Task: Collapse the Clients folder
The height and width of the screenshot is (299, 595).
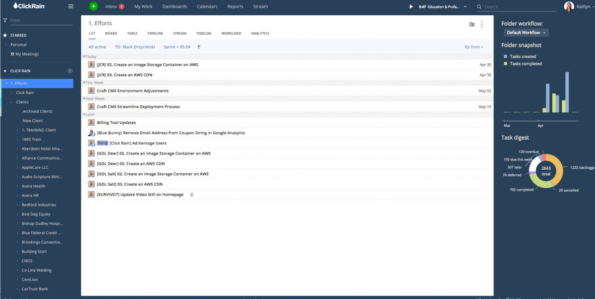Action: coord(11,102)
